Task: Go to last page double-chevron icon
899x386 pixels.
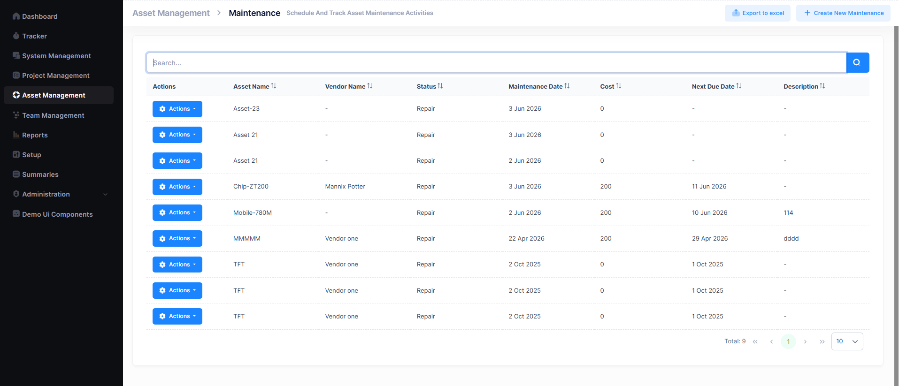Action: [x=822, y=341]
